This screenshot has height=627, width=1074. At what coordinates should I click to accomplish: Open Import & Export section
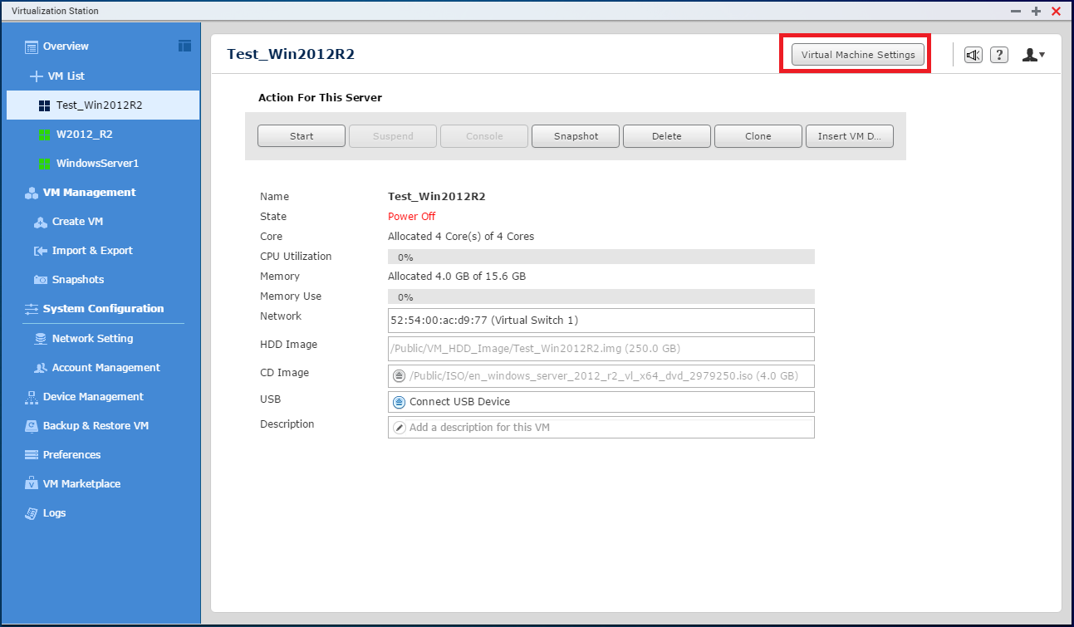point(91,251)
